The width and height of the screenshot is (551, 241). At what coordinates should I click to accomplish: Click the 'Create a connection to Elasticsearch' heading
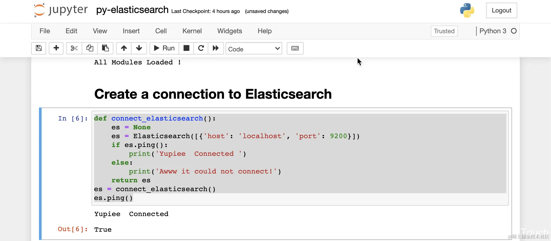pyautogui.click(x=213, y=94)
